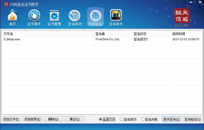Click the 数字签名(S) button
Screen dimensions: 204x130
[x=171, y=119]
